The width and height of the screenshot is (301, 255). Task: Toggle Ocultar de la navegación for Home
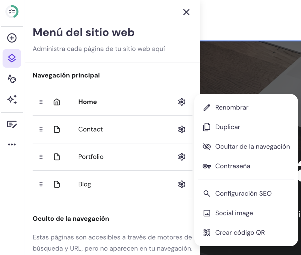(x=252, y=146)
